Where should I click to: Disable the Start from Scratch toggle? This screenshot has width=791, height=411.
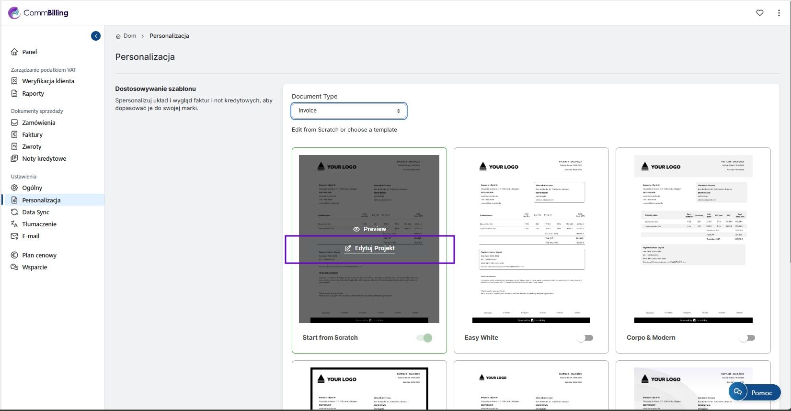[424, 338]
